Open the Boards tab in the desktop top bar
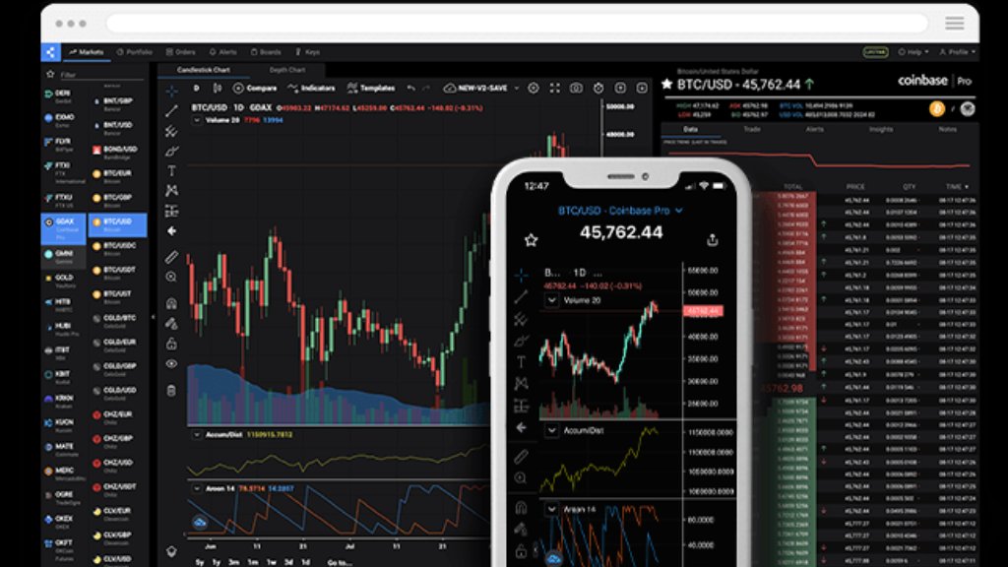 coord(266,52)
